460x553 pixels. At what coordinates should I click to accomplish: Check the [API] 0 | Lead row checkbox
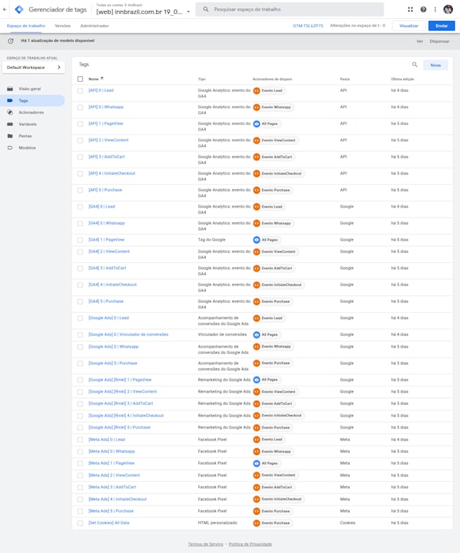pyautogui.click(x=80, y=91)
